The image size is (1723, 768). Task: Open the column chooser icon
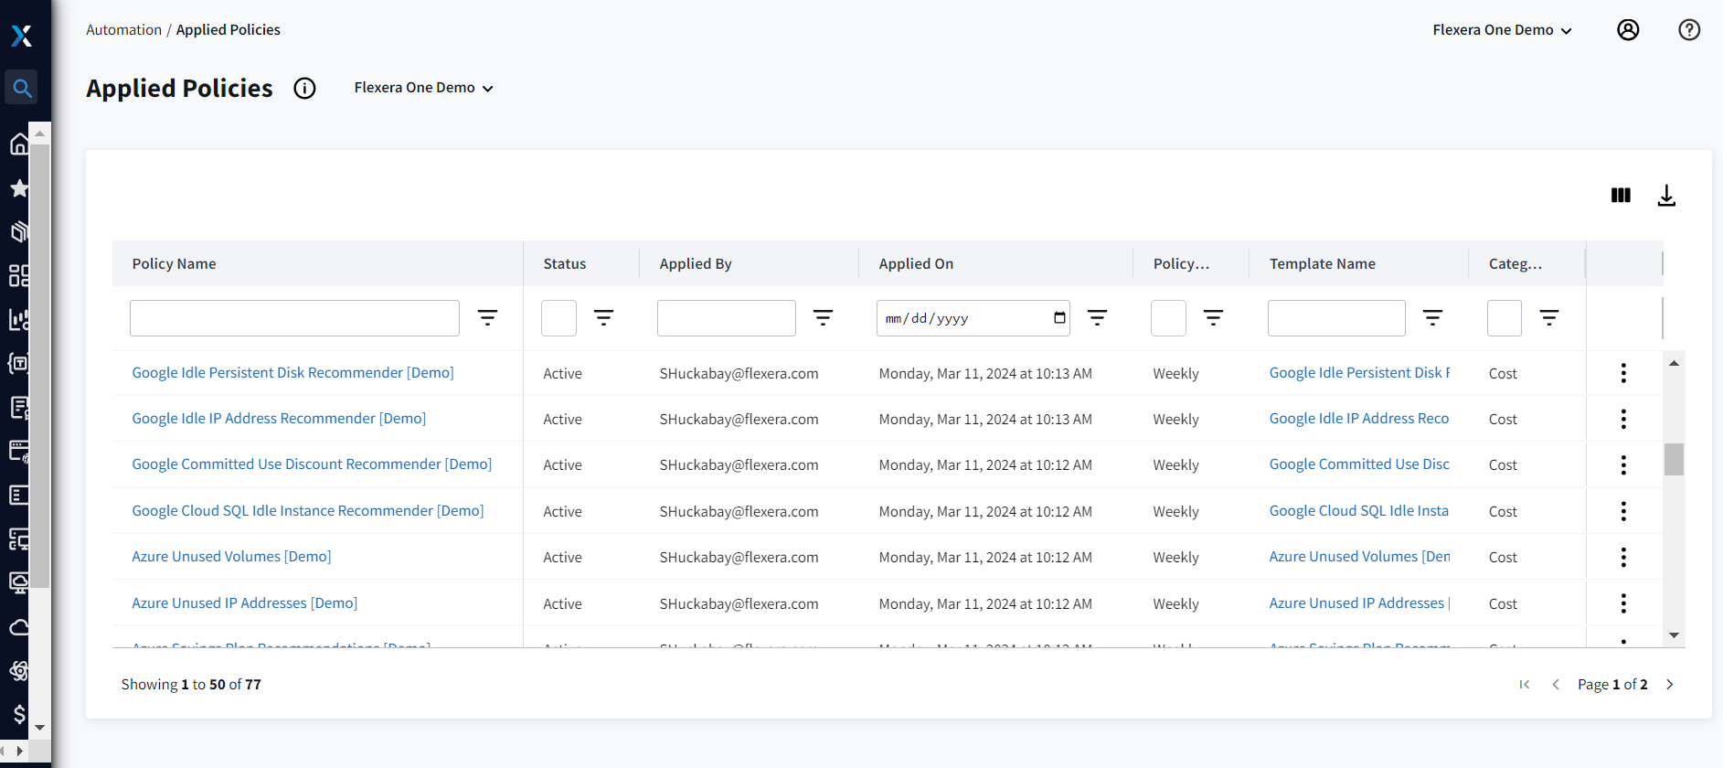1621,196
